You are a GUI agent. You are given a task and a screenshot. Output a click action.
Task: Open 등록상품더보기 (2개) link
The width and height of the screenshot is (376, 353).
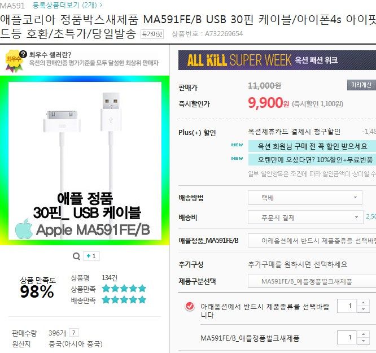[x=67, y=5]
